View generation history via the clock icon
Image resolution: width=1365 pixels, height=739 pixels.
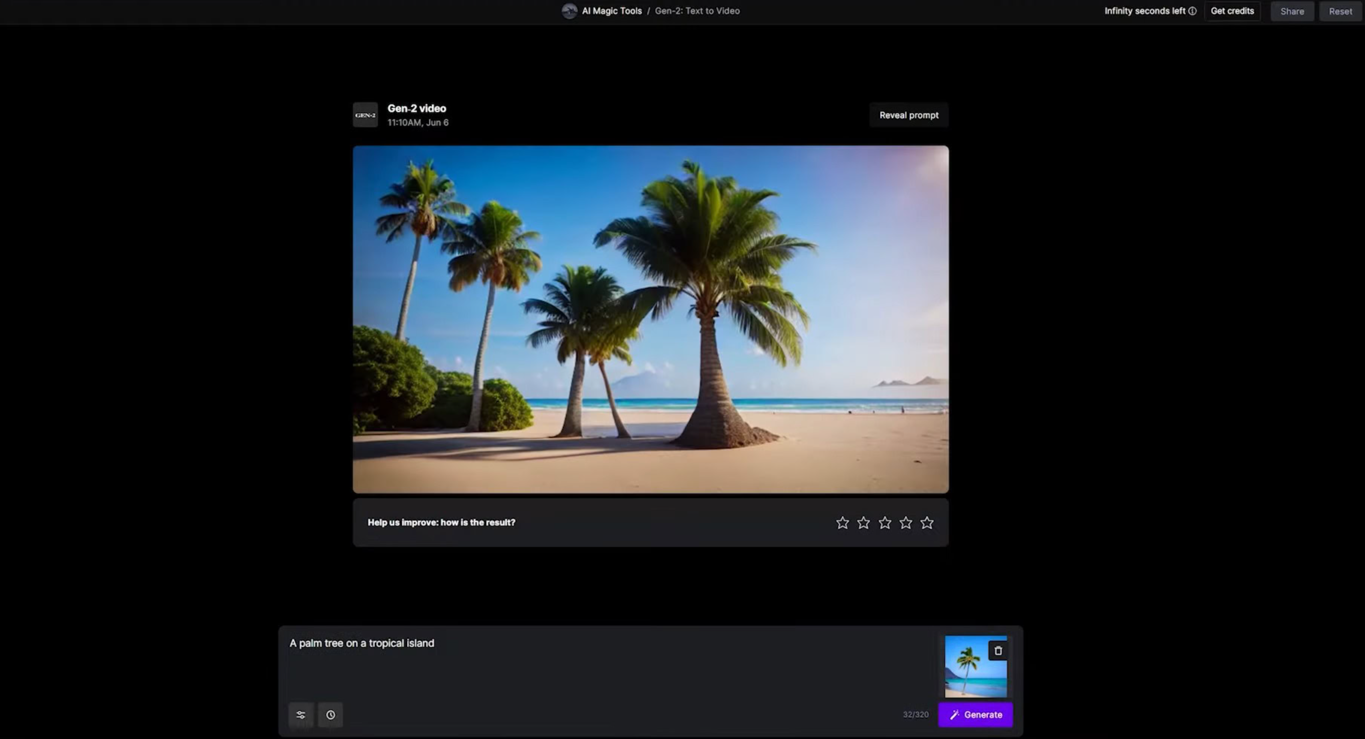[330, 714]
